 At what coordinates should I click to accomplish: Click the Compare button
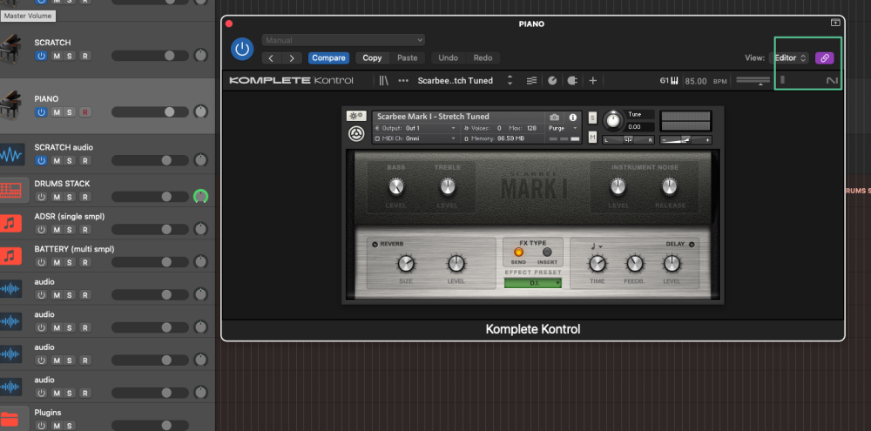point(328,58)
